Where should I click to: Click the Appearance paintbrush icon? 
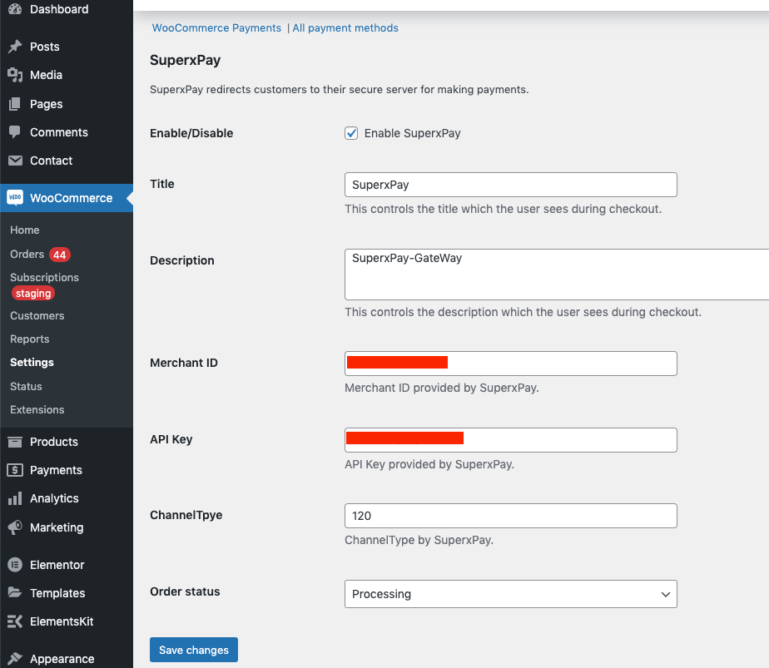15,659
